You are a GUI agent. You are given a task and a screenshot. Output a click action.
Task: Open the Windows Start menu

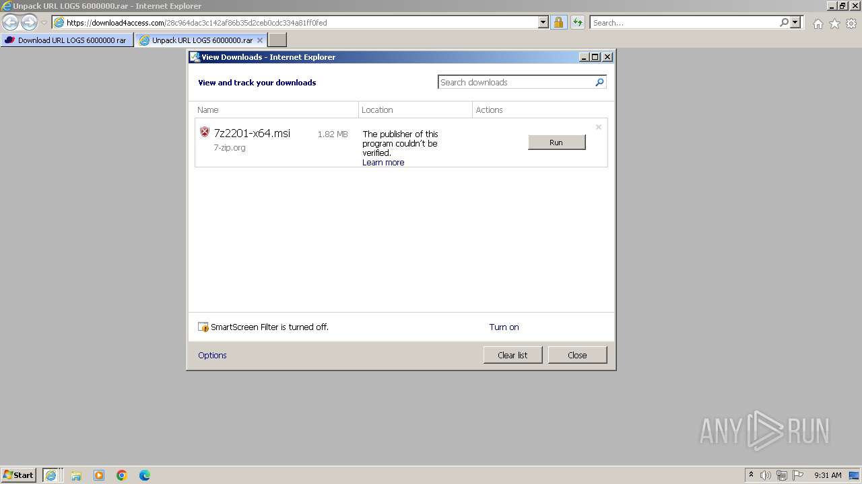coord(19,475)
